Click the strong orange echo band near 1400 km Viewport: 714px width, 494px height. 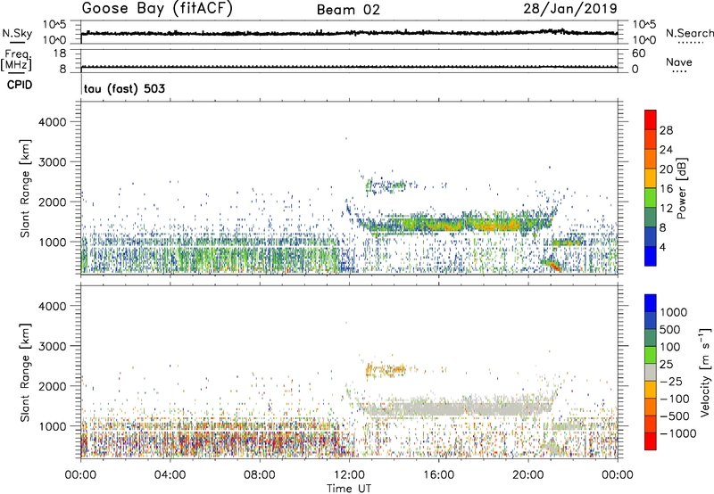click(455, 225)
